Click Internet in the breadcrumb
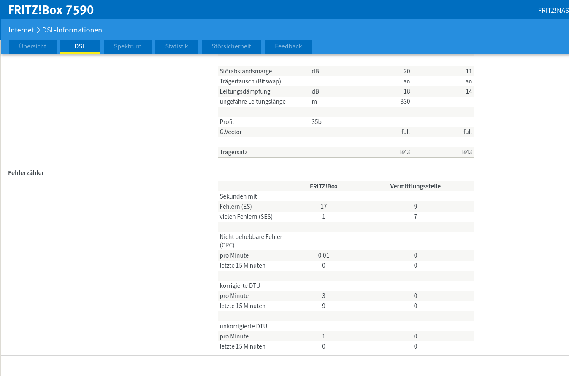Viewport: 569px width, 376px height. coord(21,30)
